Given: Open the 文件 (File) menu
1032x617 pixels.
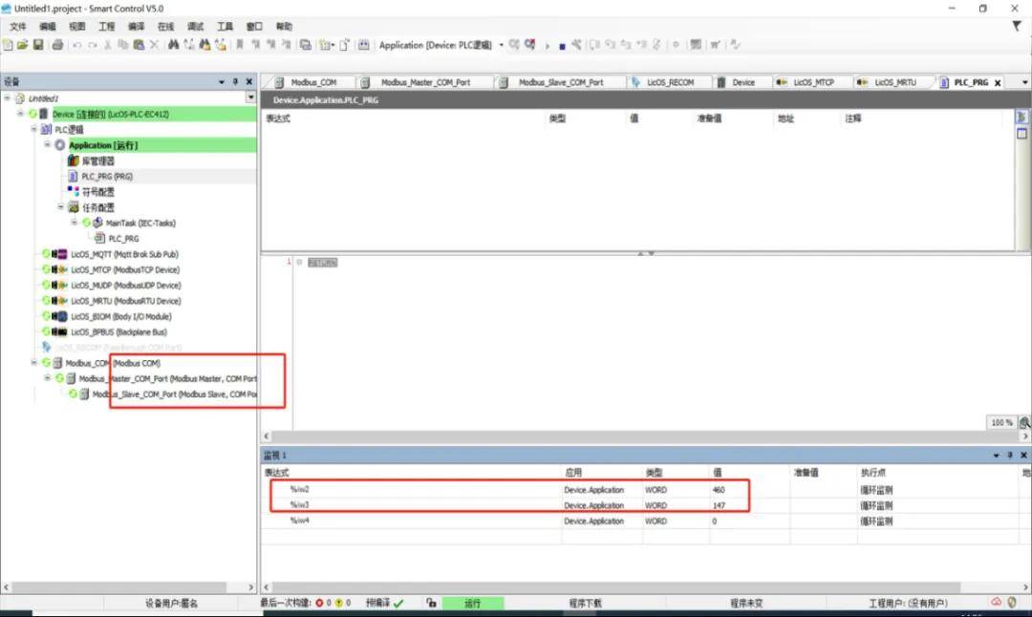Looking at the screenshot, I should coord(17,27).
